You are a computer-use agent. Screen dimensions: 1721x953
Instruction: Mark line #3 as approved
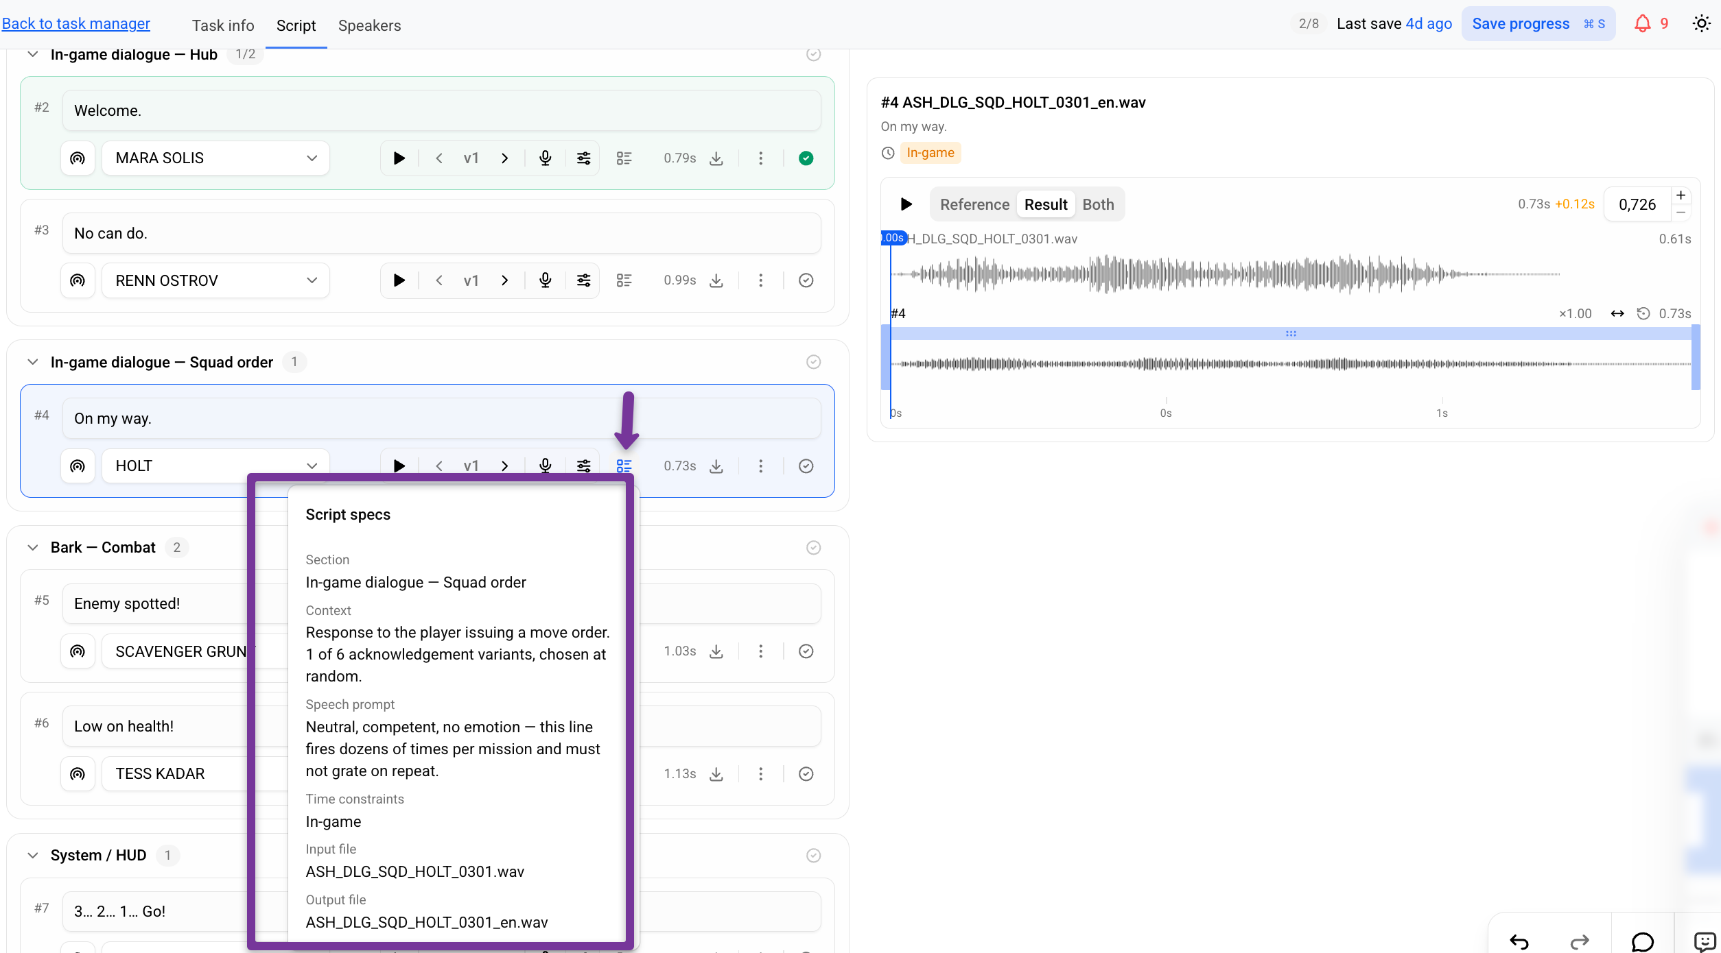806,280
